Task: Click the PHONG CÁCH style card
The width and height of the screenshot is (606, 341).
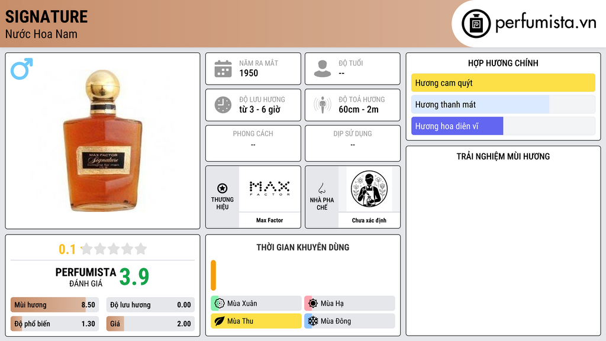Action: (253, 143)
